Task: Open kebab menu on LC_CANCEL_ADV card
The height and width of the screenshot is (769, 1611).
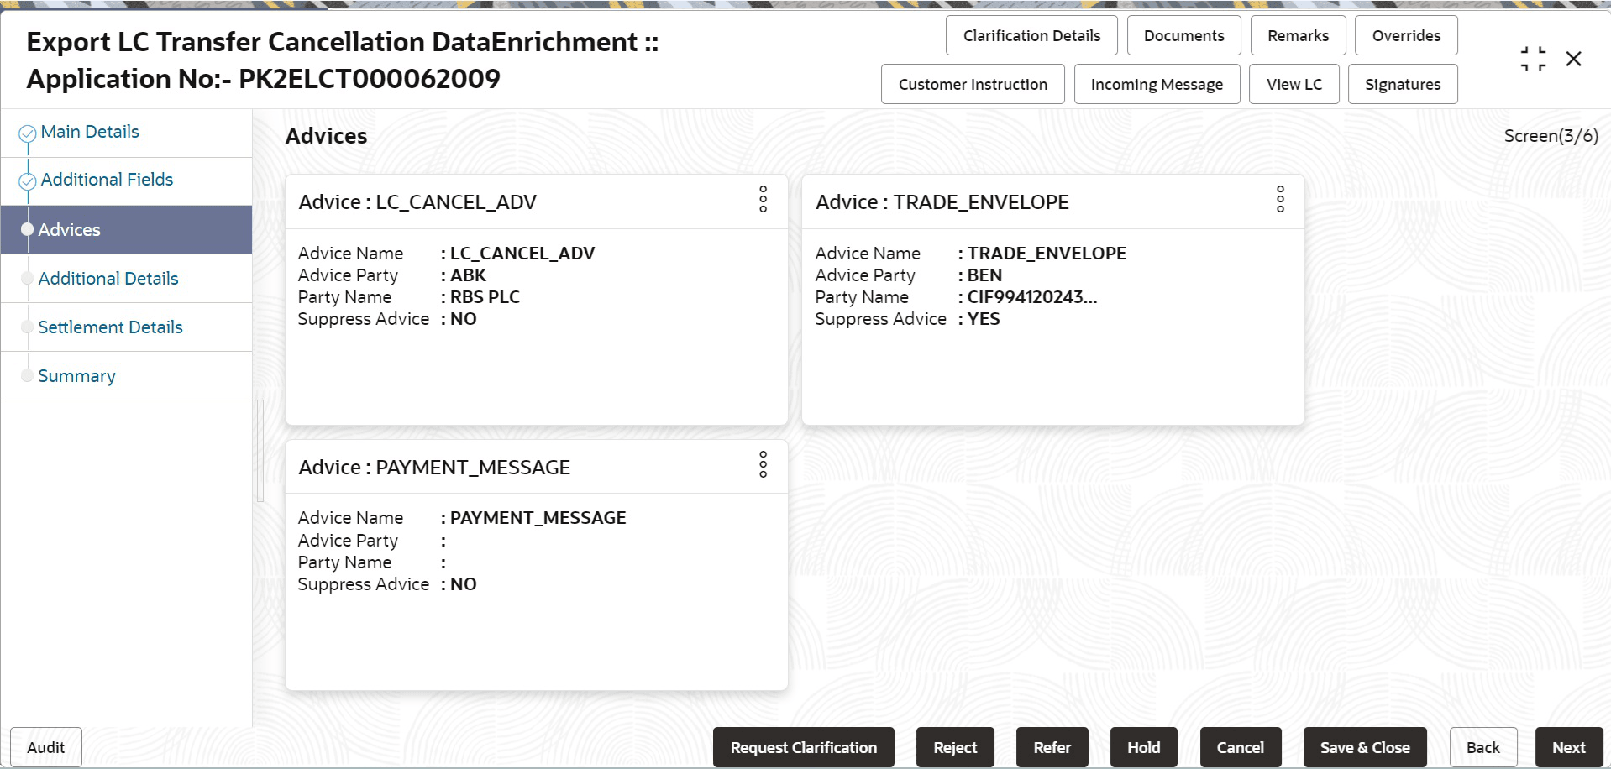Action: (x=763, y=200)
